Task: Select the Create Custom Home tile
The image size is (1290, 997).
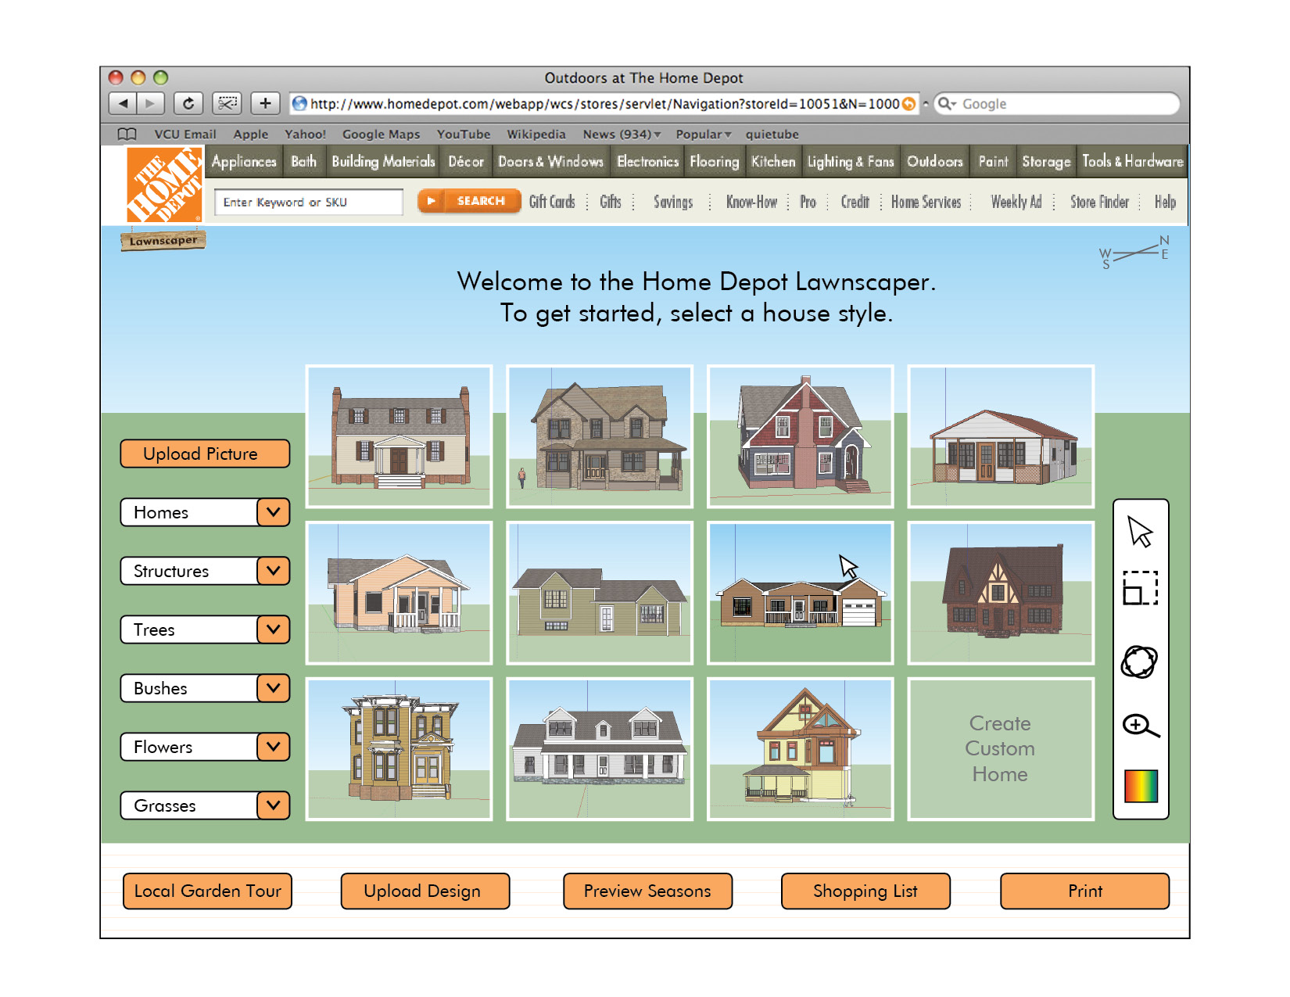Action: point(1001,749)
